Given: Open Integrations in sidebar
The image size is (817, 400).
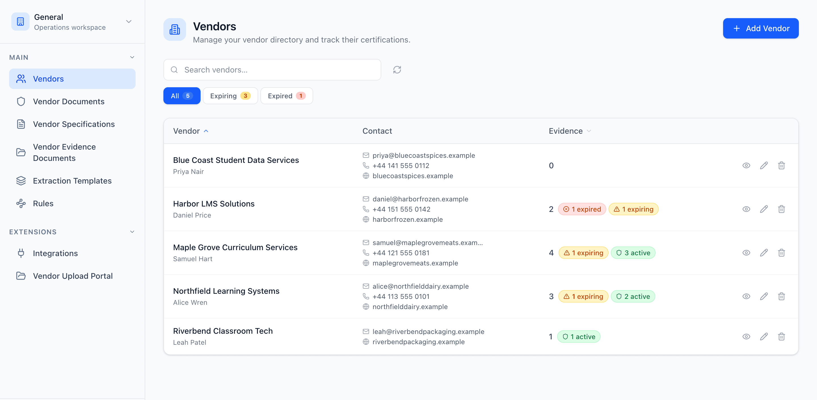Looking at the screenshot, I should [72, 253].
